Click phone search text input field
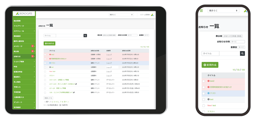The height and width of the screenshot is (120, 256). (x=230, y=53)
